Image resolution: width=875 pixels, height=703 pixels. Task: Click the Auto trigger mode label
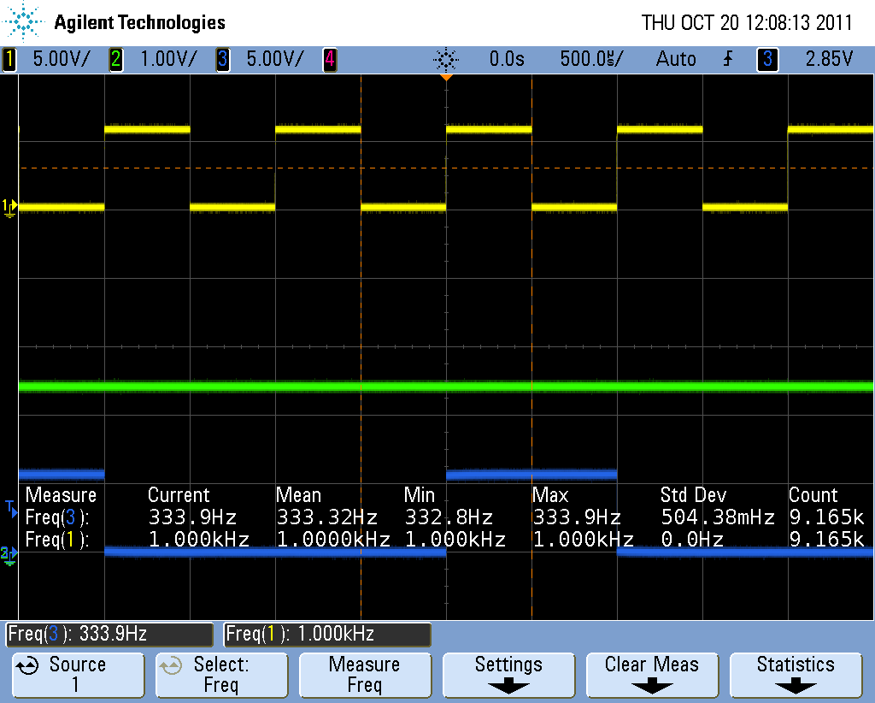point(676,59)
